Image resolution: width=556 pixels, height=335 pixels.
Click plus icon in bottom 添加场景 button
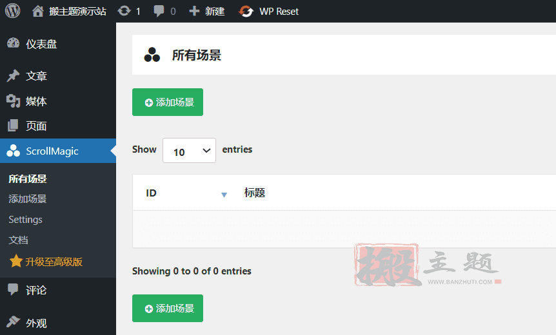(x=149, y=309)
